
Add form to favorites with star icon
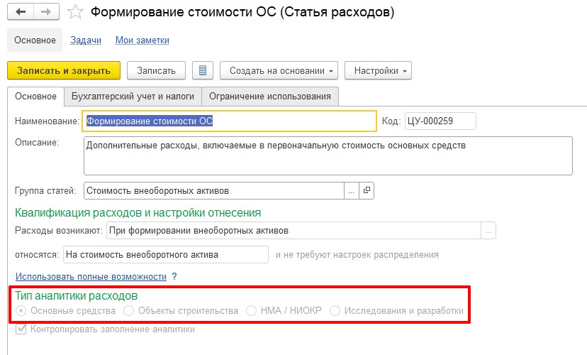(76, 13)
